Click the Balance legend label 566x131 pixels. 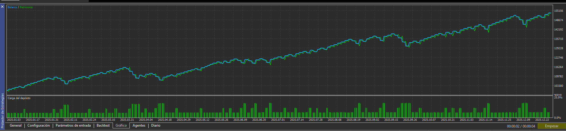tap(12, 7)
